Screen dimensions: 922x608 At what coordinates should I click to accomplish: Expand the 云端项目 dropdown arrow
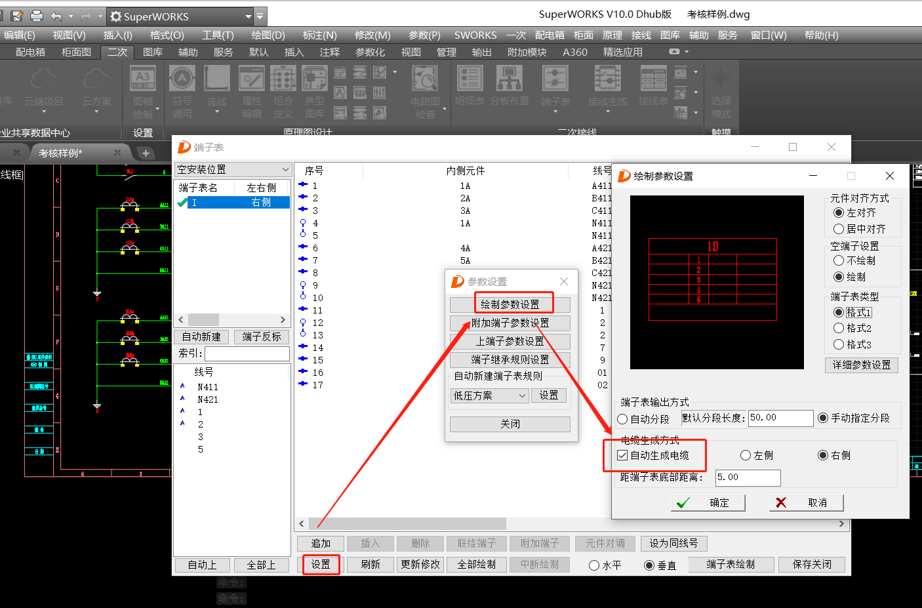(x=44, y=112)
